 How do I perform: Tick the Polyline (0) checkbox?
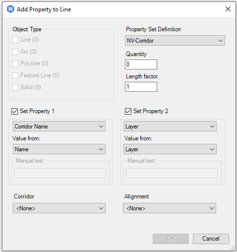(15, 63)
